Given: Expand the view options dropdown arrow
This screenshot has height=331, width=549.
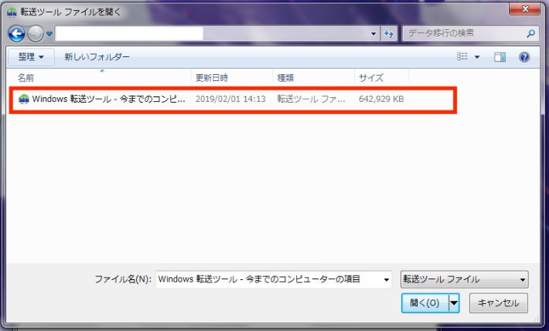Looking at the screenshot, I should pos(477,57).
